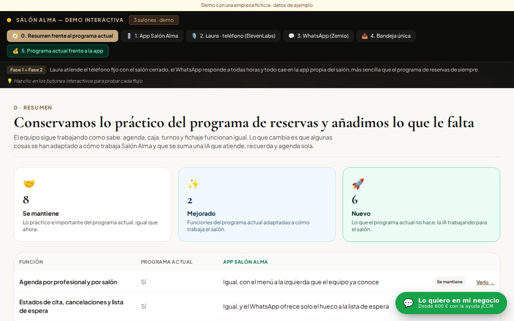
Task: Select 2. Laura · teléfono (ElevenLabs) tab
Action: pyautogui.click(x=233, y=36)
